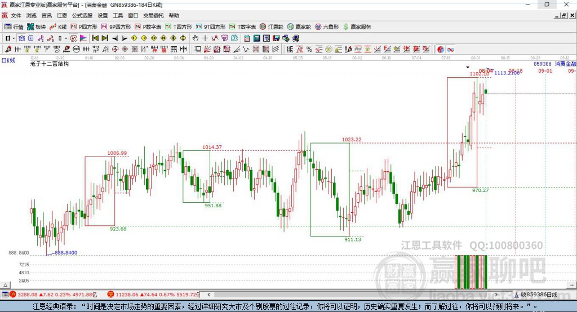This screenshot has width=577, height=312.
Task: Switch to the K线 candlestick view
Action: pyautogui.click(x=58, y=27)
